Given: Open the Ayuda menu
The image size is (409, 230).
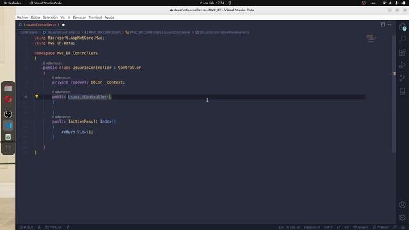Looking at the screenshot, I should (x=109, y=17).
